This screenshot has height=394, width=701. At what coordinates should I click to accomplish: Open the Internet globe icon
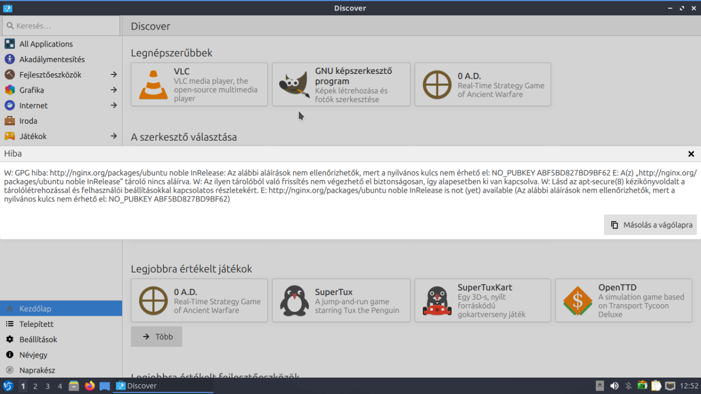[9, 105]
